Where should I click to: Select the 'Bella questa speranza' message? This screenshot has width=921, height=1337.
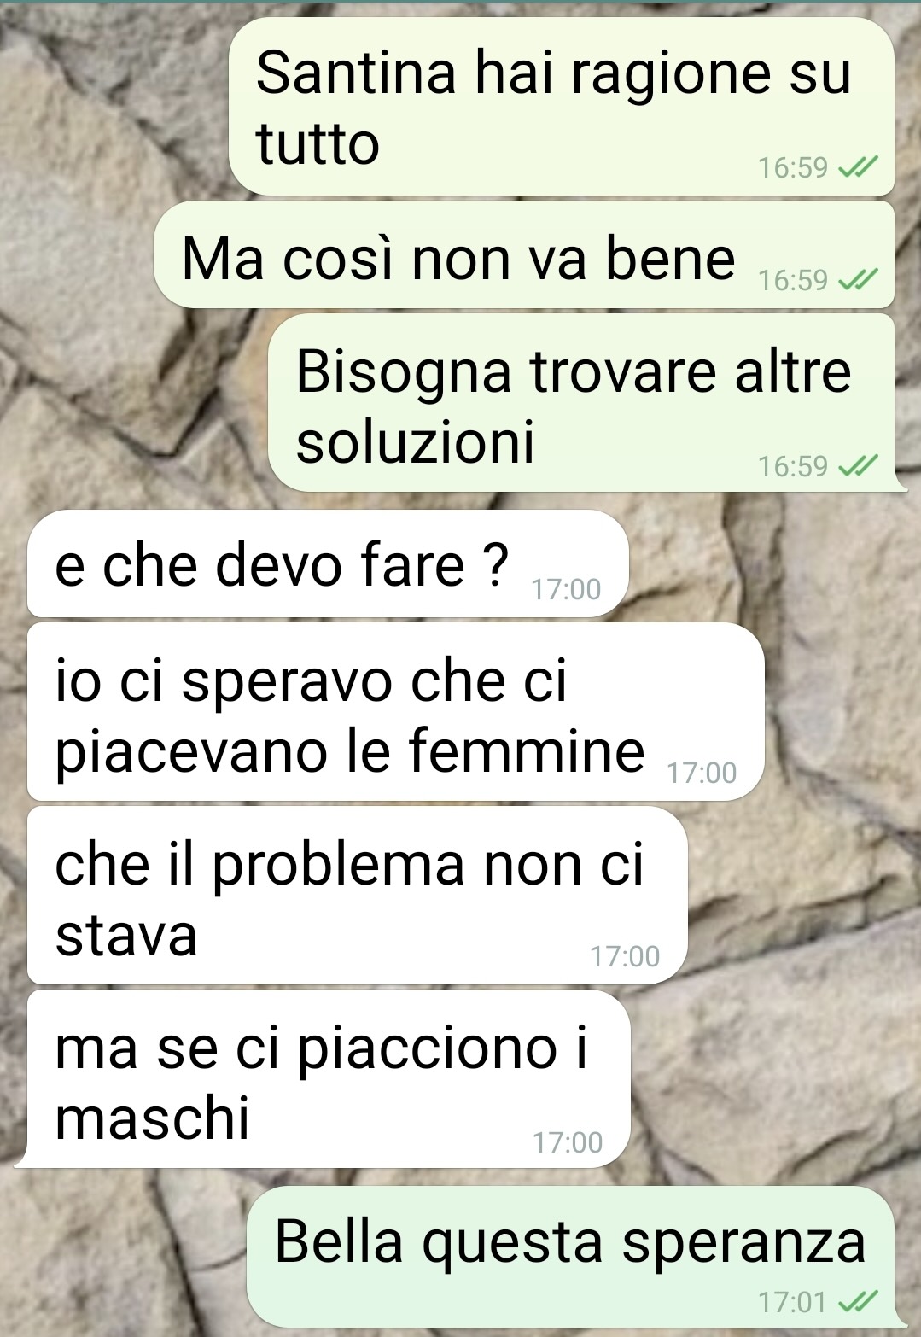pos(576,1256)
